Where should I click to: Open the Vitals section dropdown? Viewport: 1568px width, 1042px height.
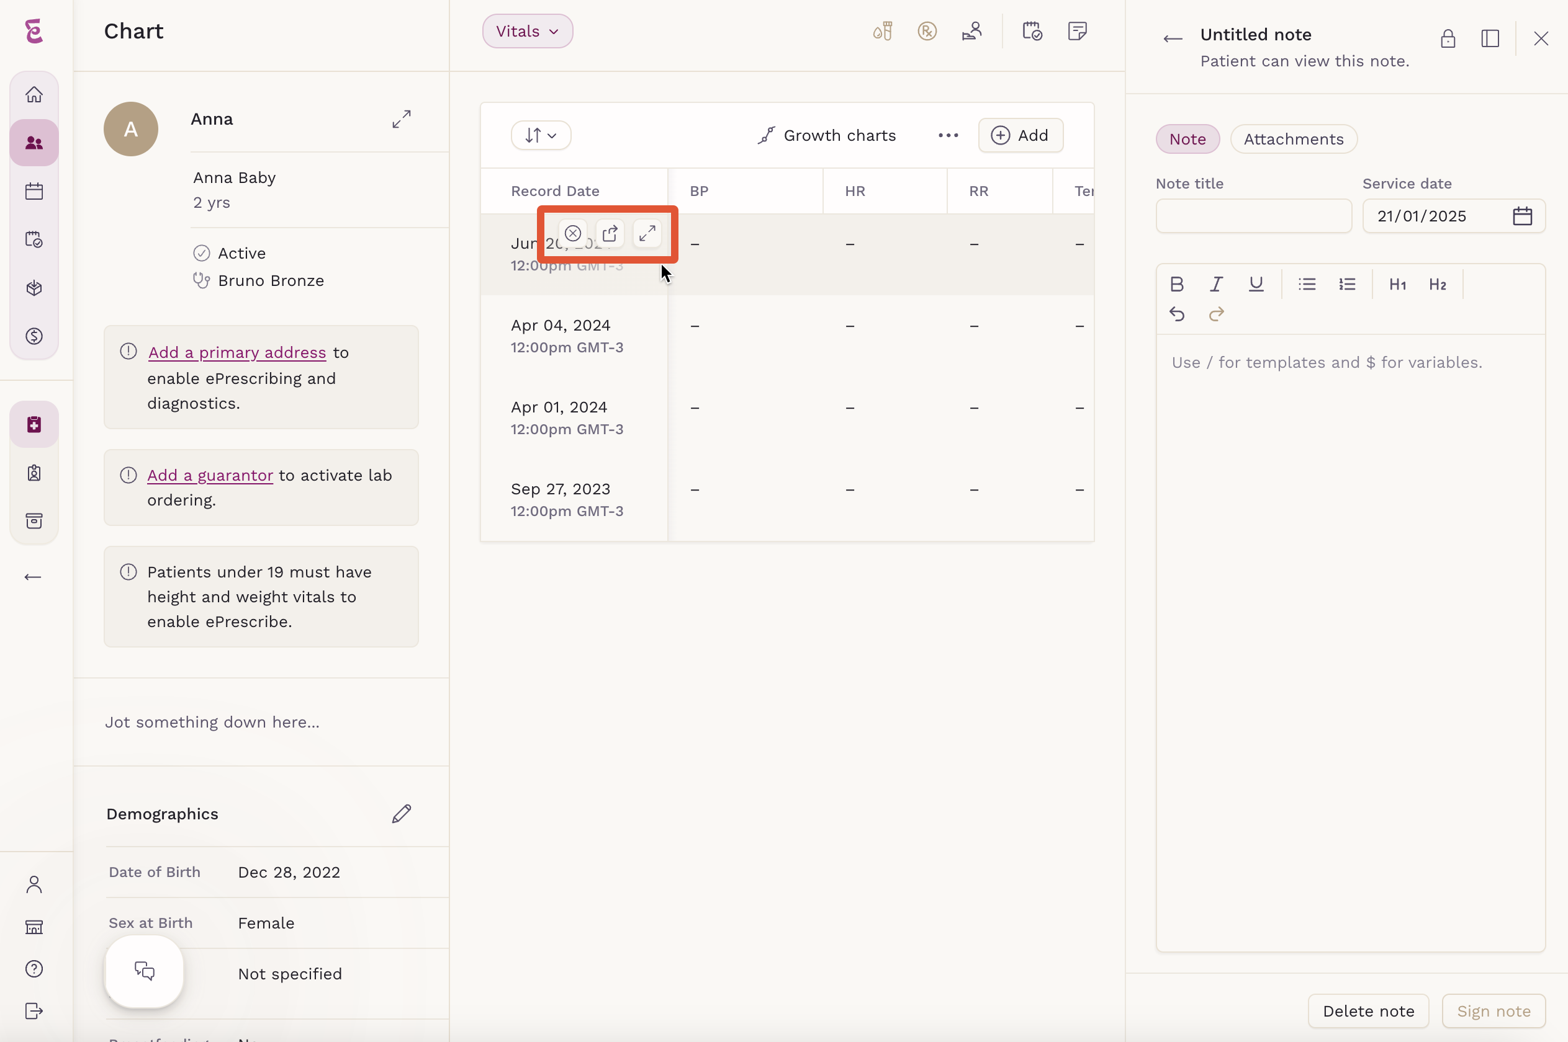(x=527, y=31)
